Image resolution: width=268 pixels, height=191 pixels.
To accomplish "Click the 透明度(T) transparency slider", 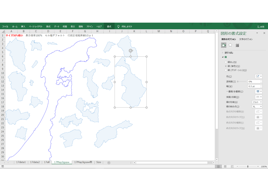I will 242,82.
